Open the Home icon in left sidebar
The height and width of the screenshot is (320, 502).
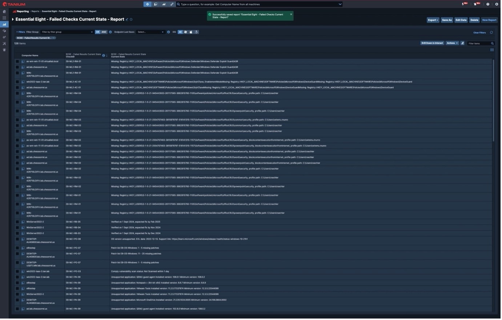(x=4, y=12)
